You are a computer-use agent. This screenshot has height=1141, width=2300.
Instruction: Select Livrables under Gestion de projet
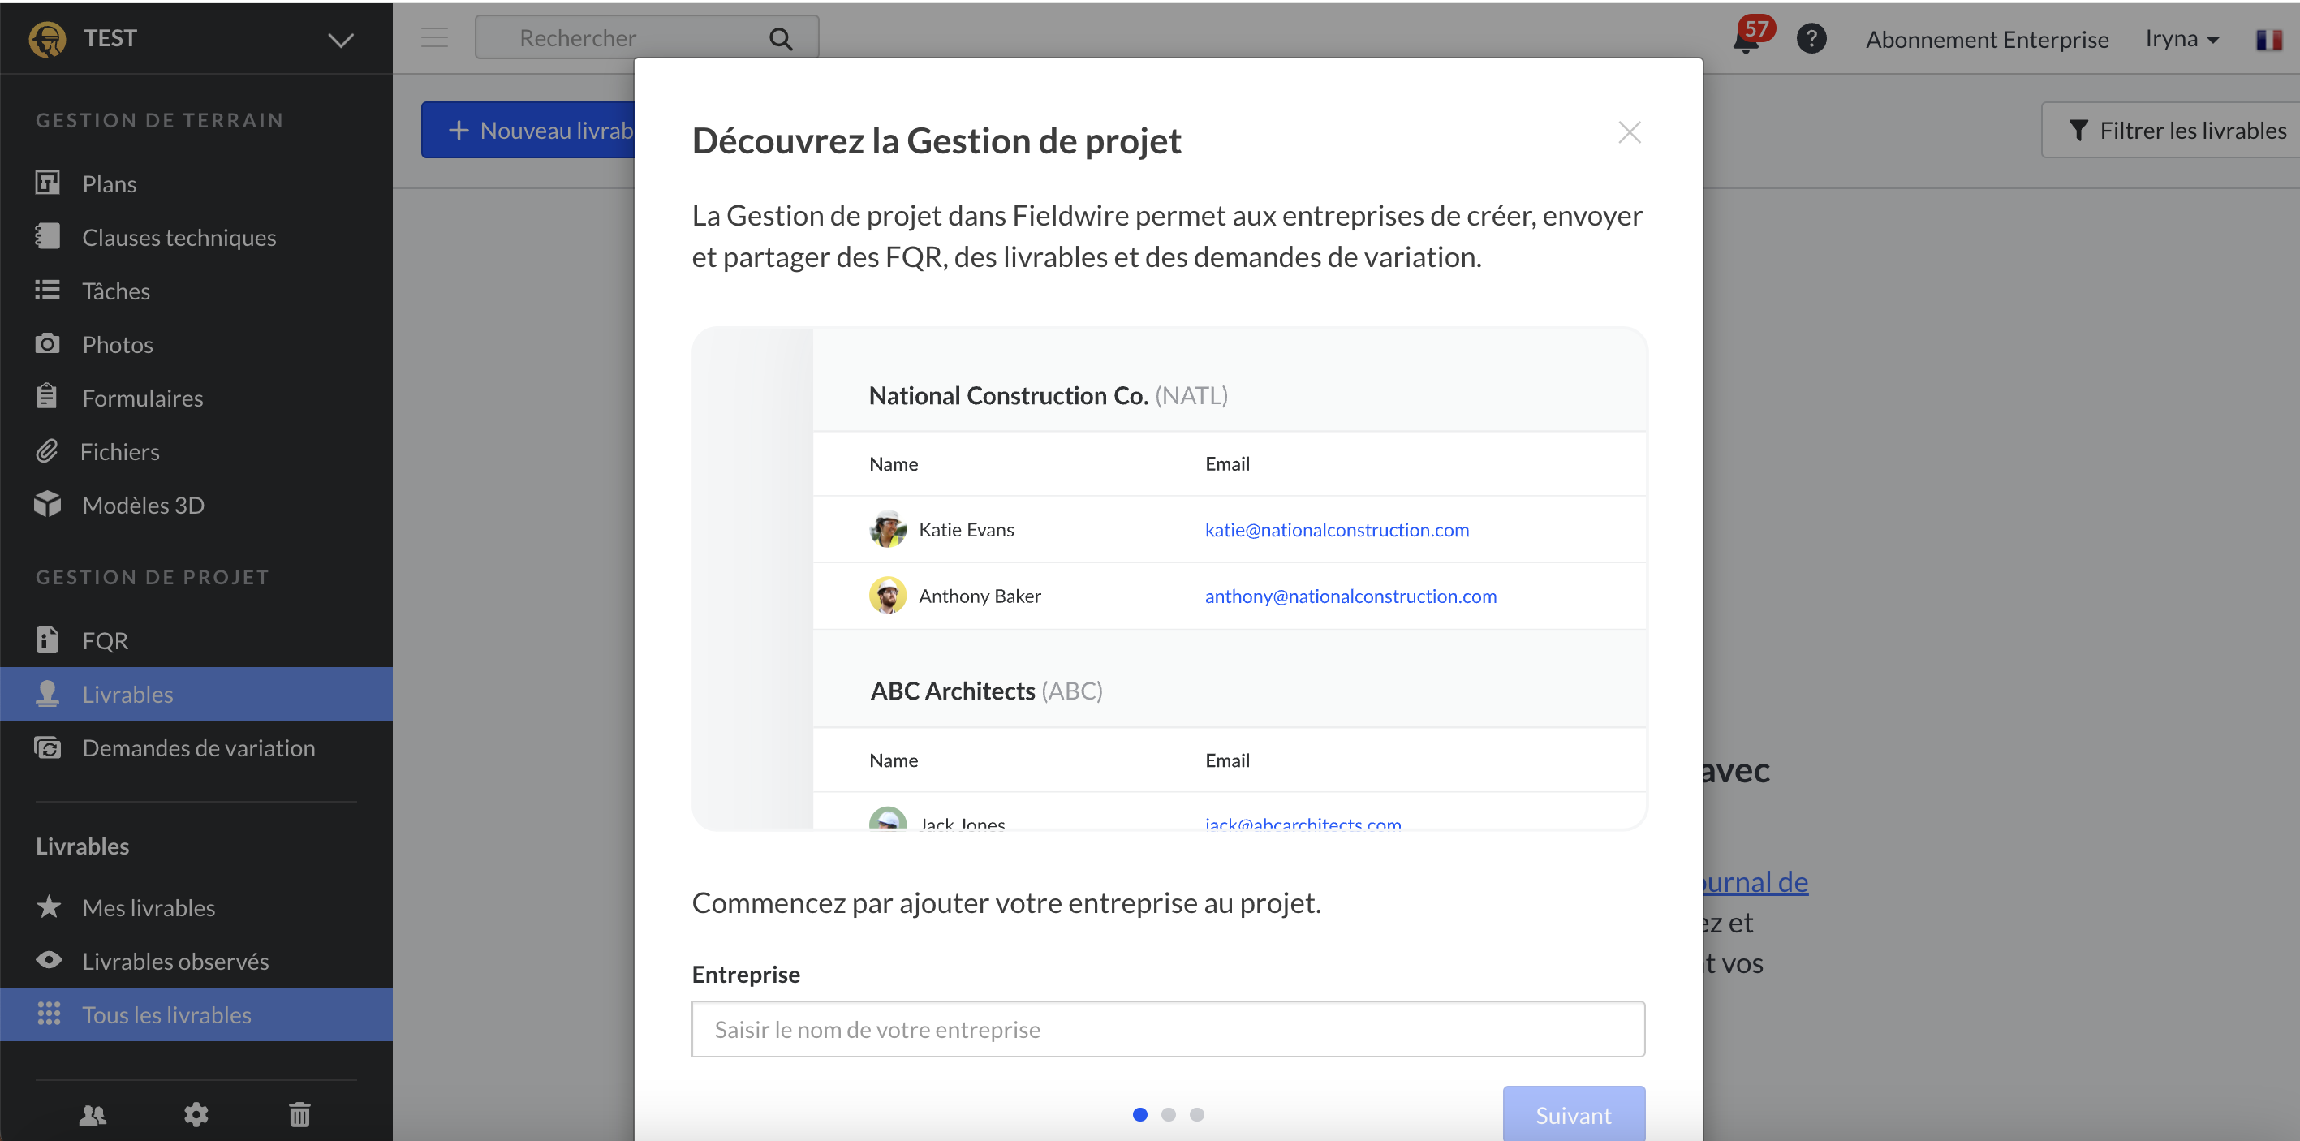click(196, 695)
